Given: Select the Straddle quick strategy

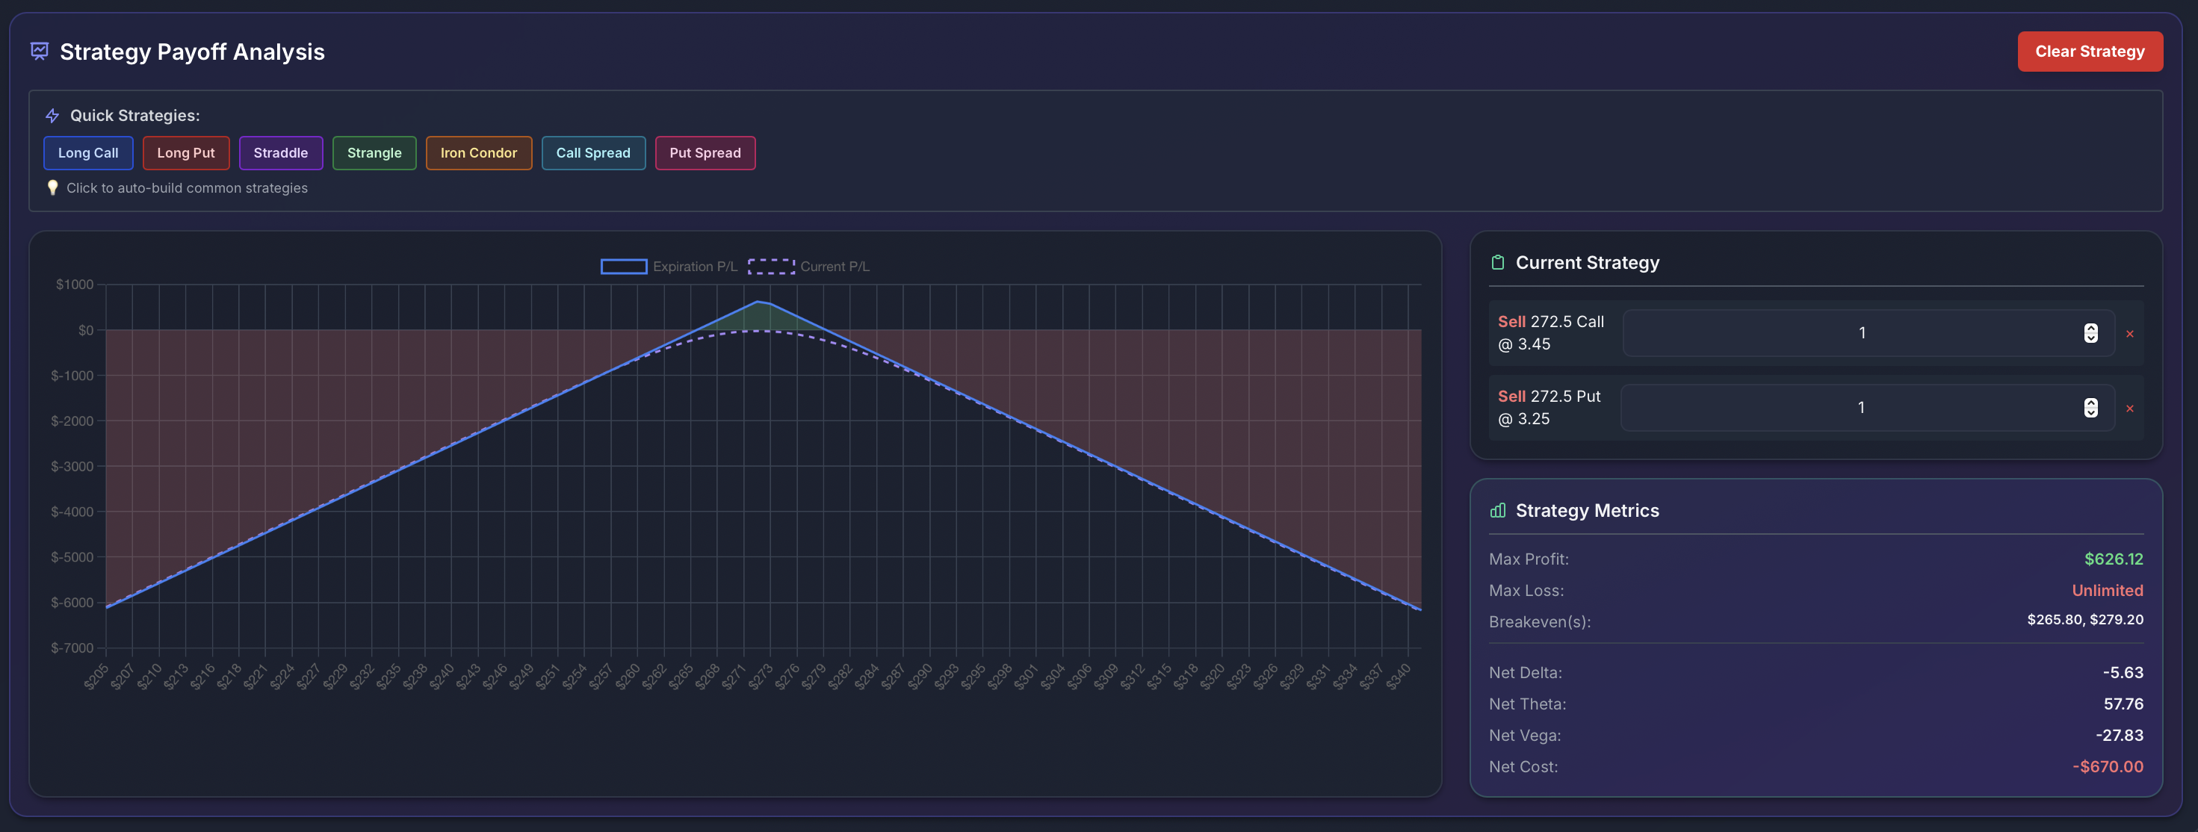Looking at the screenshot, I should 281,153.
